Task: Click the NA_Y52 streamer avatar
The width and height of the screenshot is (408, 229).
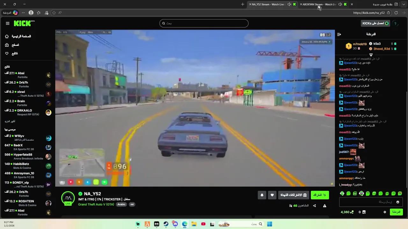Action: coord(68,198)
